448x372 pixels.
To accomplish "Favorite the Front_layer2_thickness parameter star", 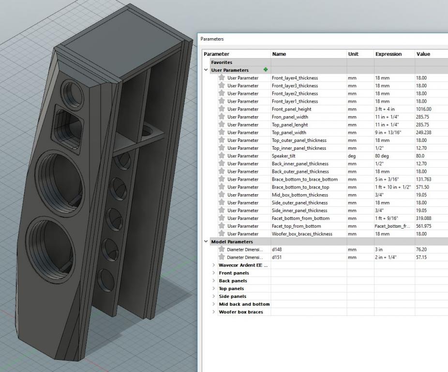I will click(x=222, y=93).
